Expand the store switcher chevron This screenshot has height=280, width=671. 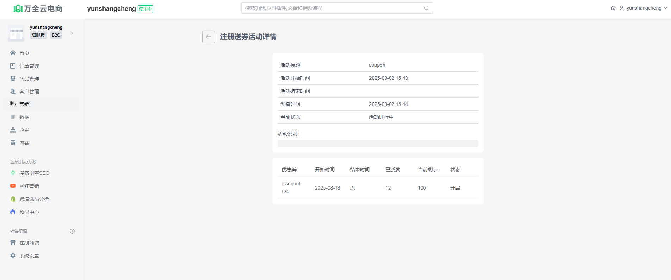point(72,33)
